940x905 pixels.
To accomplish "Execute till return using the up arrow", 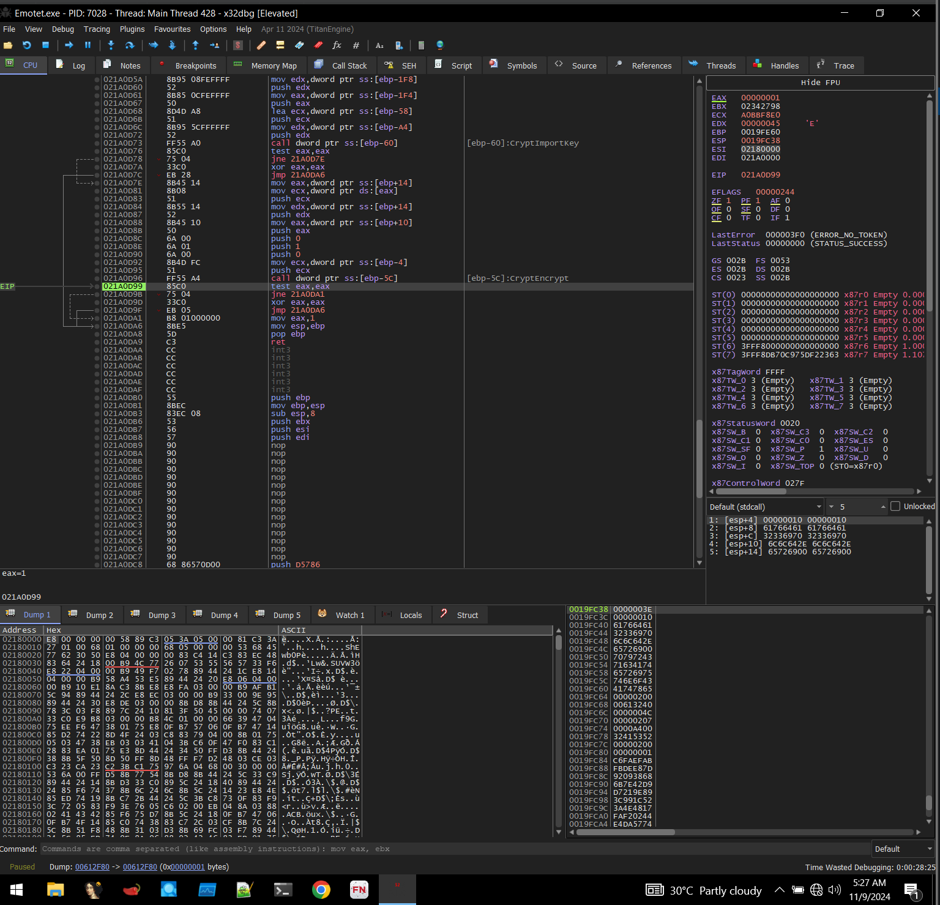I will (x=195, y=45).
